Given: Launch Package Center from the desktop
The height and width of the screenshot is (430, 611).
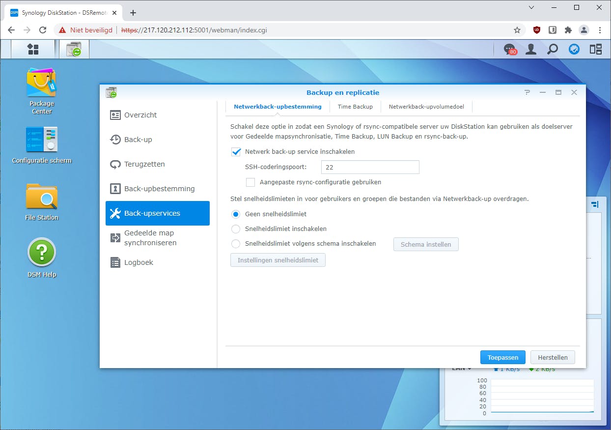Looking at the screenshot, I should tap(41, 84).
